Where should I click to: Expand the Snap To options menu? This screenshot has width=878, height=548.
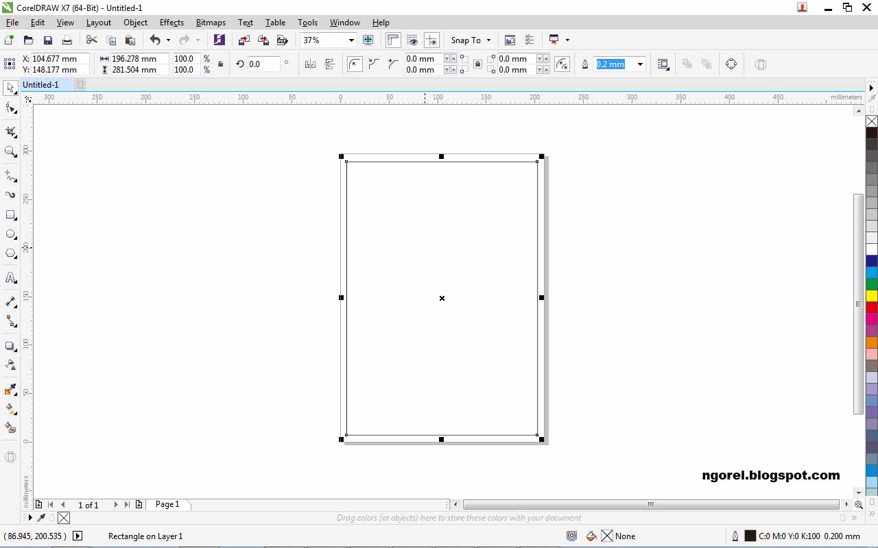pos(488,40)
